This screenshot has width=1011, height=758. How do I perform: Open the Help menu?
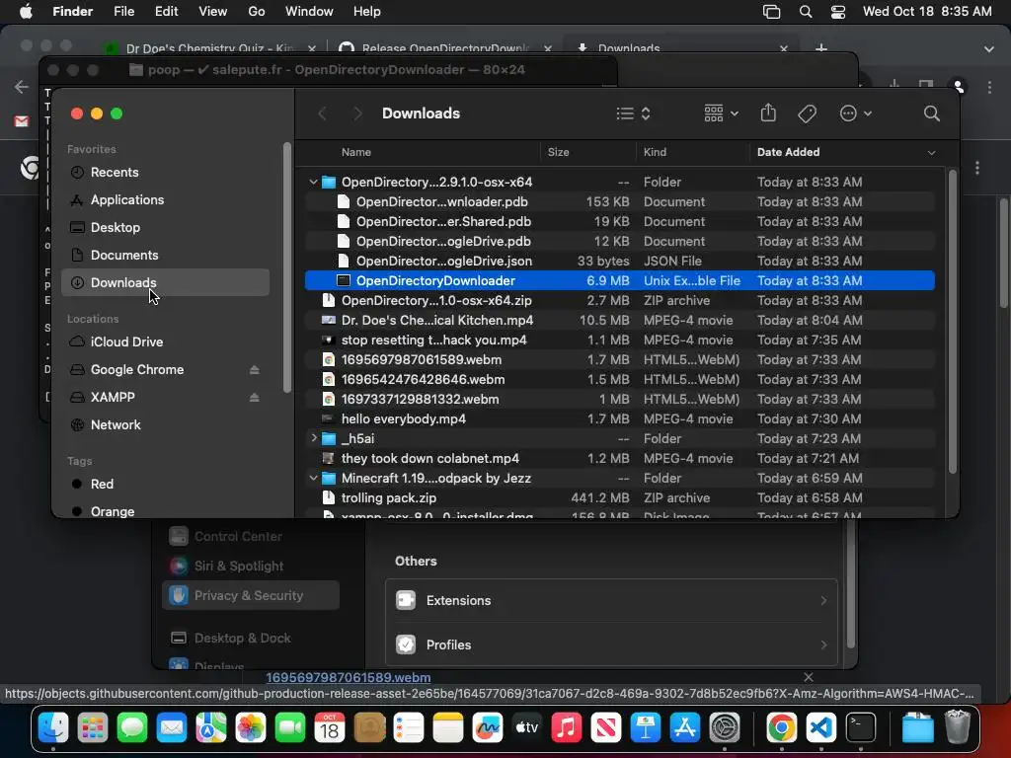coord(367,12)
